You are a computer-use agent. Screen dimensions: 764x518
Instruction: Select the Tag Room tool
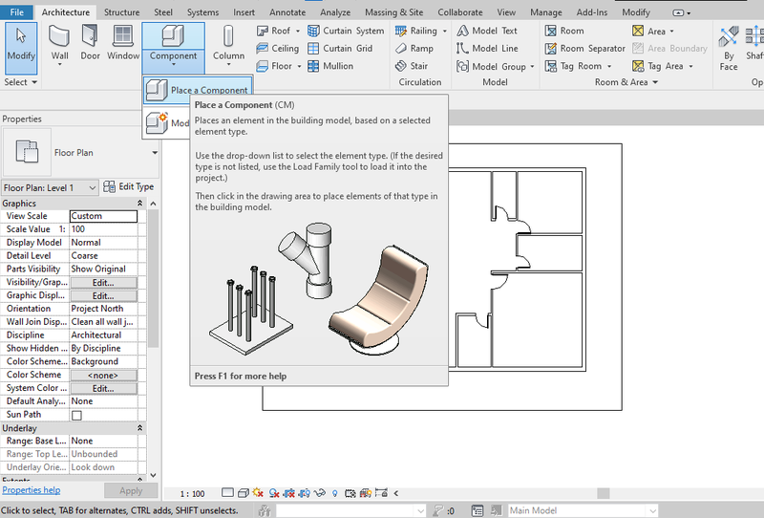pos(578,66)
